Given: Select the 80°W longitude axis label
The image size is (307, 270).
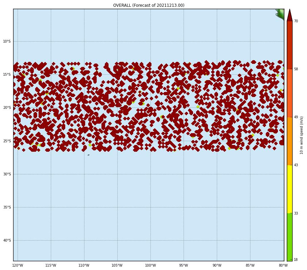Looking at the screenshot, I should click(x=283, y=265).
